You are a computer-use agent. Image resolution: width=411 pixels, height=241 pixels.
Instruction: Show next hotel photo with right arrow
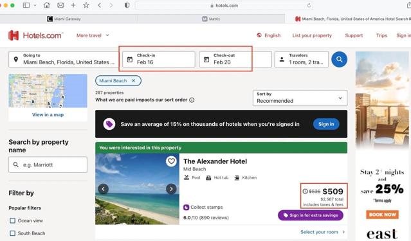click(171, 189)
